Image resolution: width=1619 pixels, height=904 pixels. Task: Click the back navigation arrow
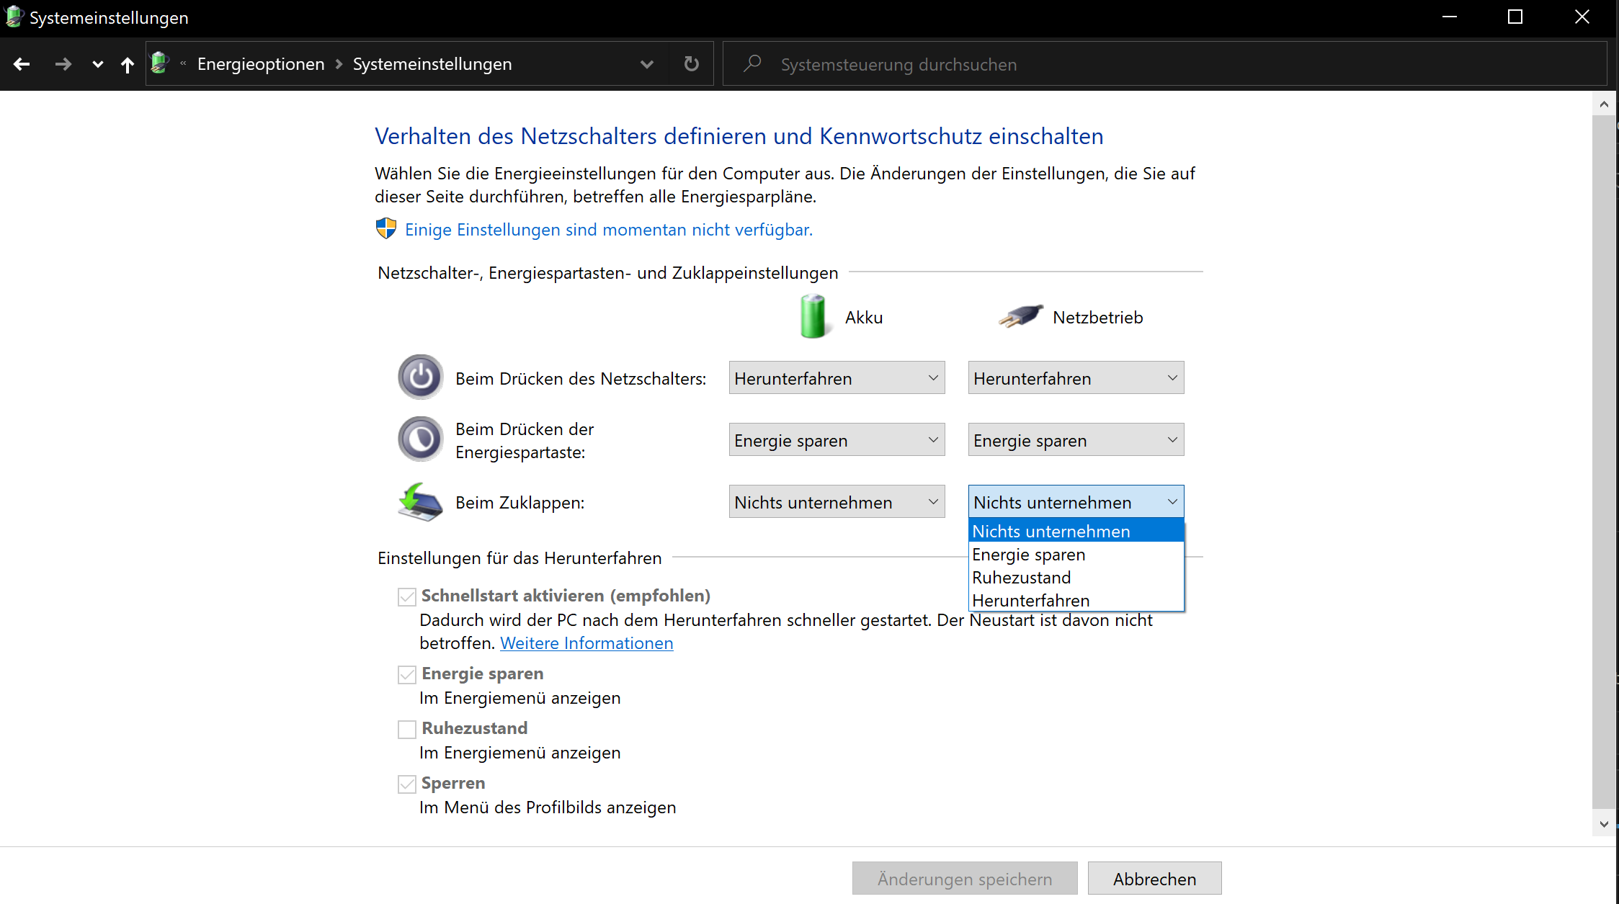22,64
